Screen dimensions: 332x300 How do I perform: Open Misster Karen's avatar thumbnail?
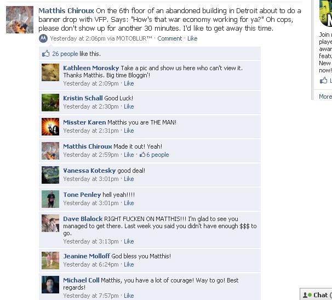pos(50,127)
